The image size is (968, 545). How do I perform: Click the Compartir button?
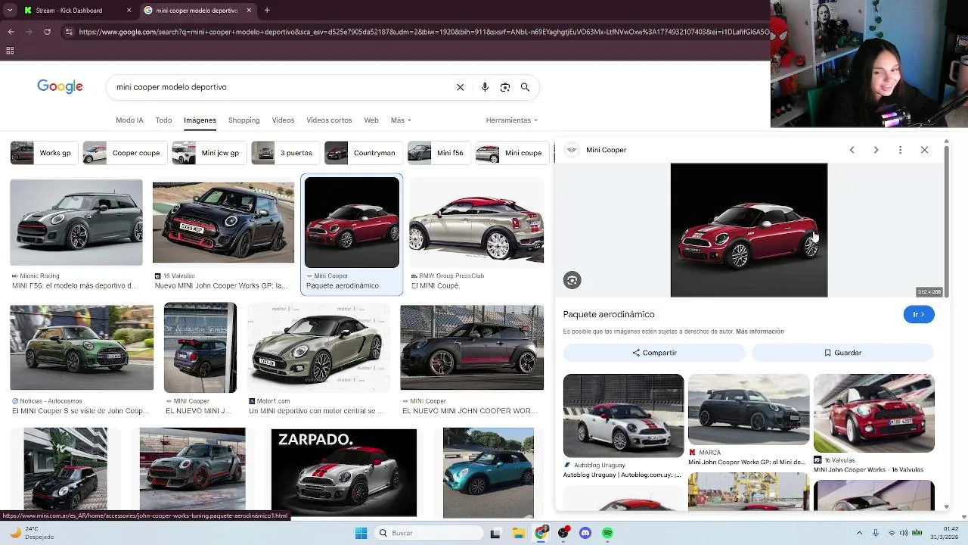coord(654,353)
